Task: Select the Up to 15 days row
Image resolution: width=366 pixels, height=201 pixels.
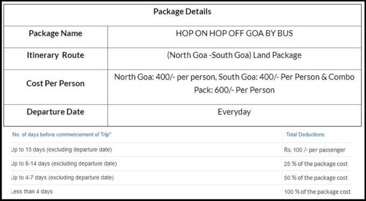Action: [181, 150]
